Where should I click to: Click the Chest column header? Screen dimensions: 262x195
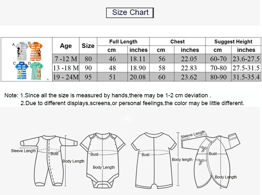point(177,42)
